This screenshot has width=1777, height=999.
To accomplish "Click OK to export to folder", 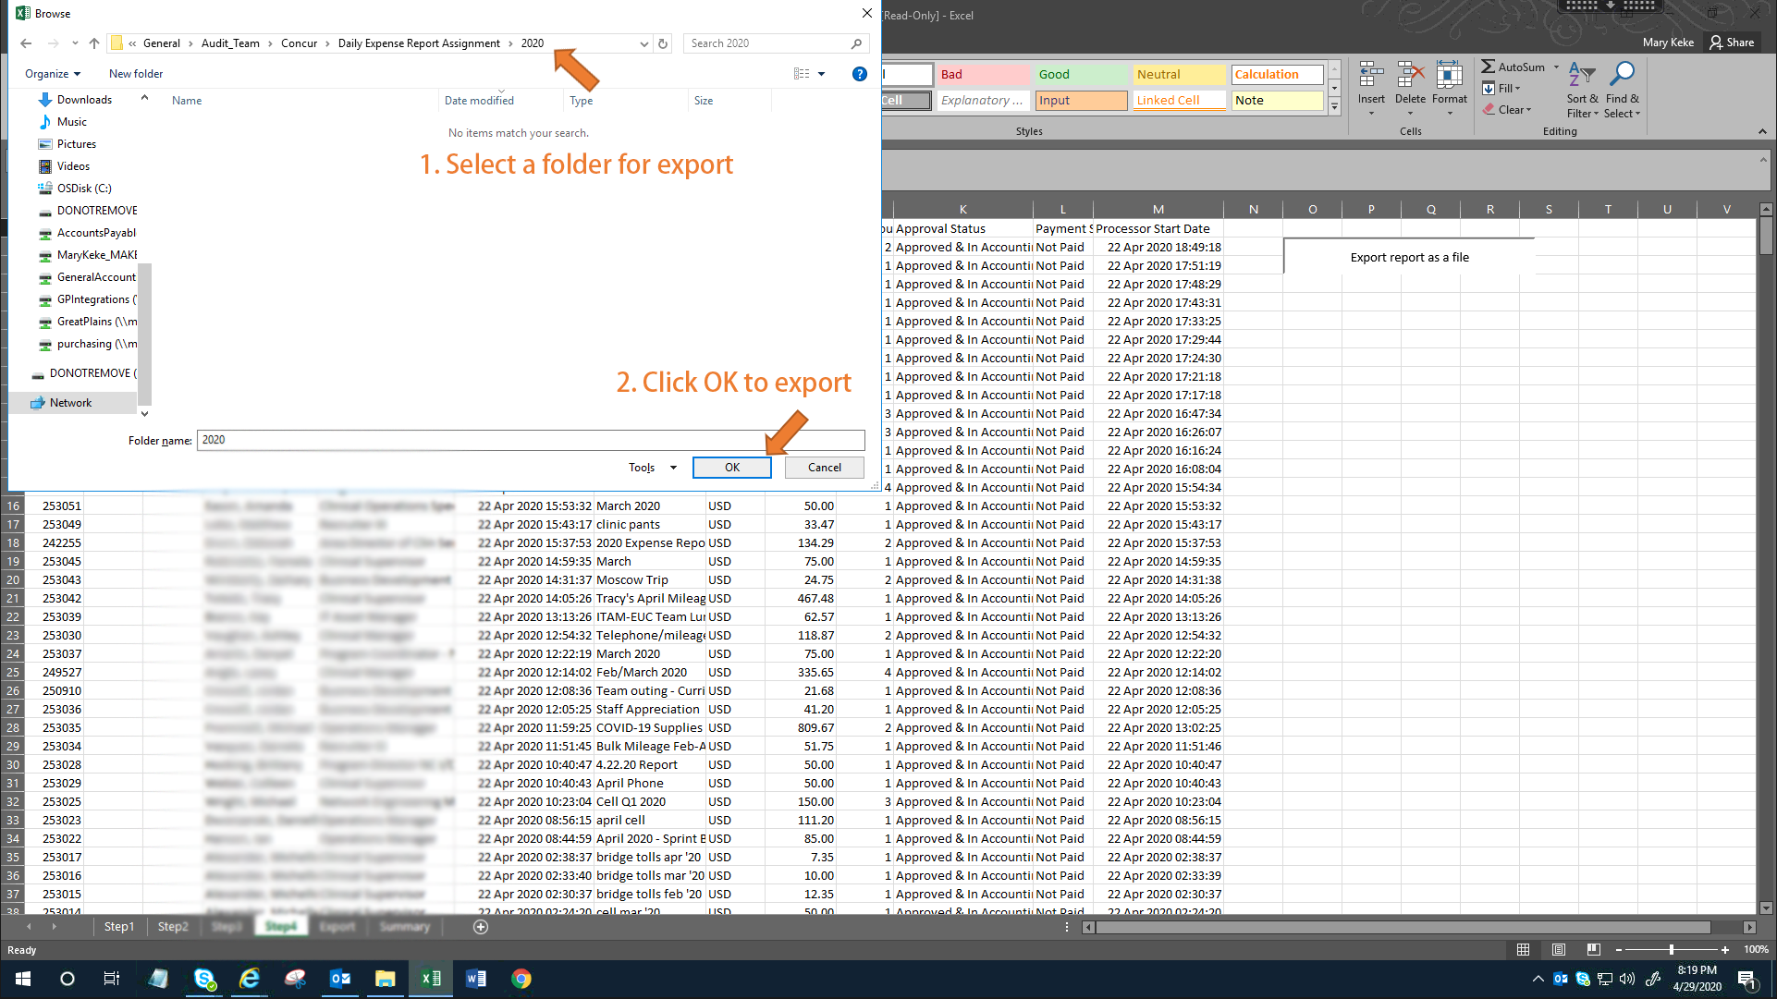I will (731, 468).
